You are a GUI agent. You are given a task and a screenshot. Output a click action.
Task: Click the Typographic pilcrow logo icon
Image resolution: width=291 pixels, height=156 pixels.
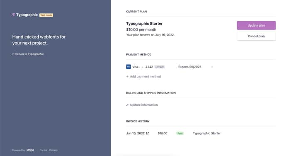click(x=14, y=15)
